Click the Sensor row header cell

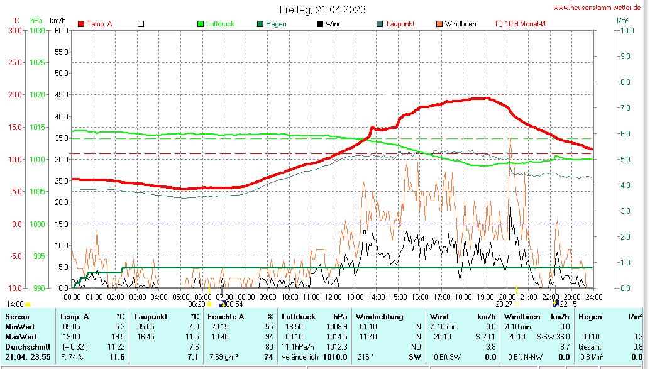click(18, 317)
